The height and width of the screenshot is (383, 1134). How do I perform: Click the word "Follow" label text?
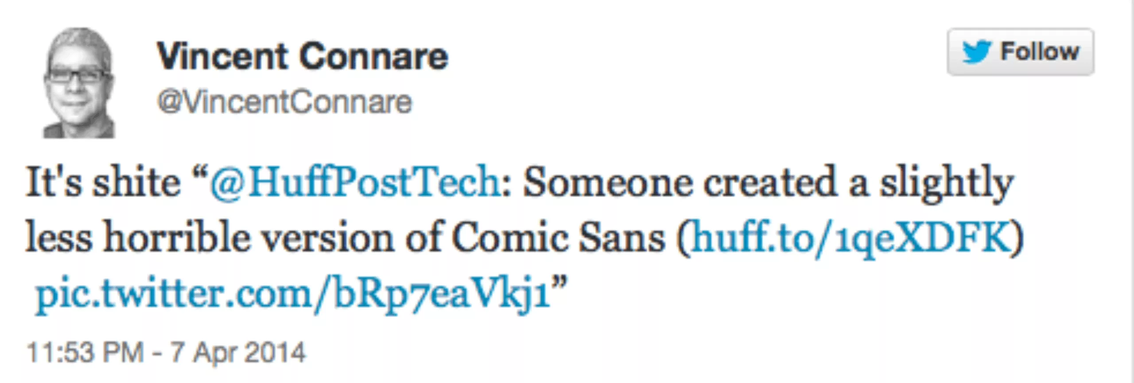(x=1039, y=52)
